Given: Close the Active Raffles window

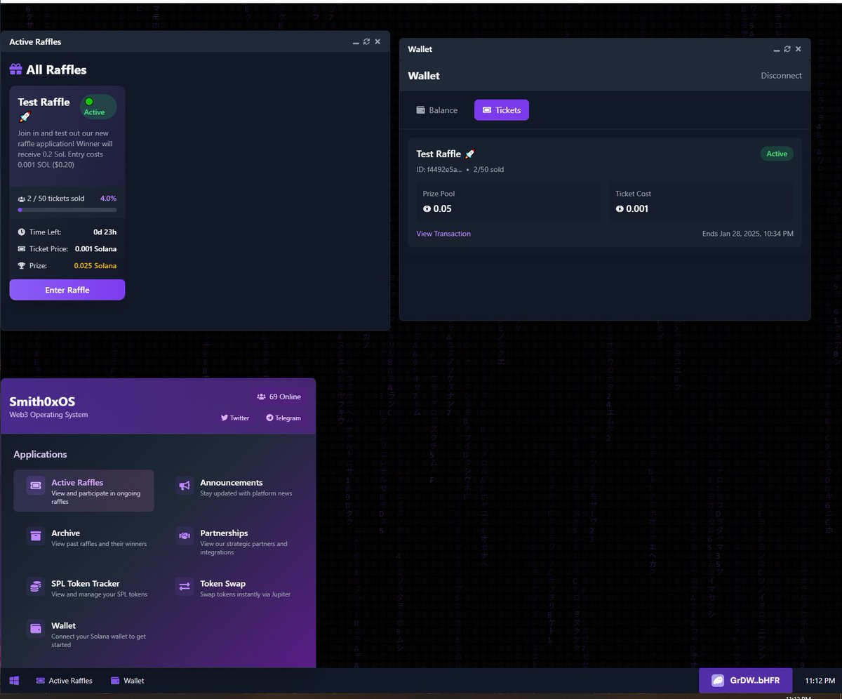Looking at the screenshot, I should coord(377,42).
